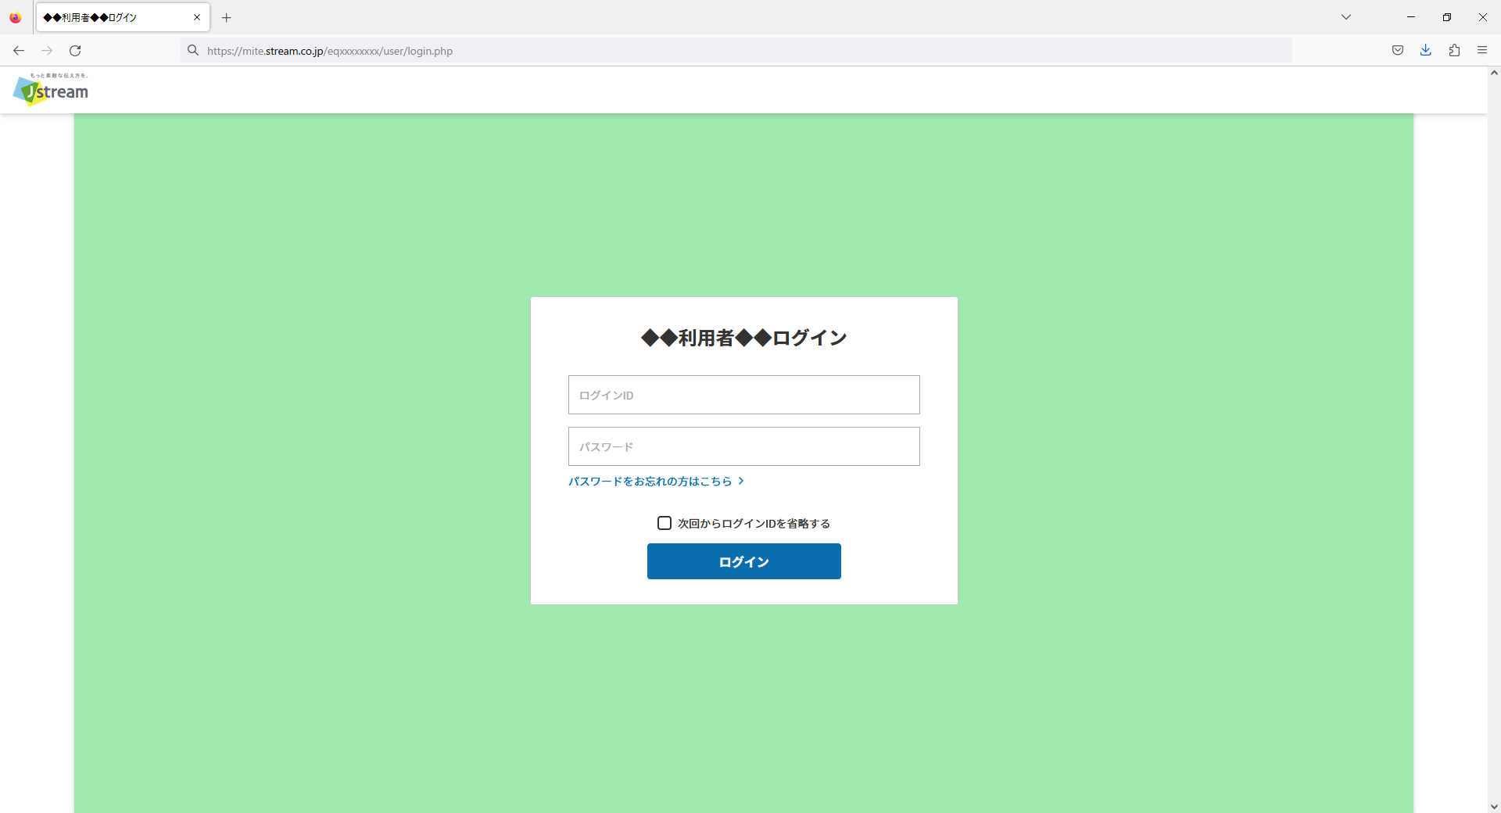The image size is (1501, 813).
Task: Check 次回からログインIDを省略する checkbox
Action: coord(665,523)
